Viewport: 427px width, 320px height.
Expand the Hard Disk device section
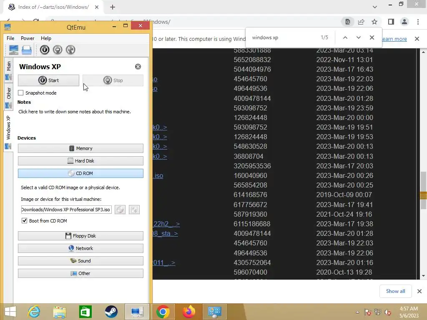(x=80, y=161)
